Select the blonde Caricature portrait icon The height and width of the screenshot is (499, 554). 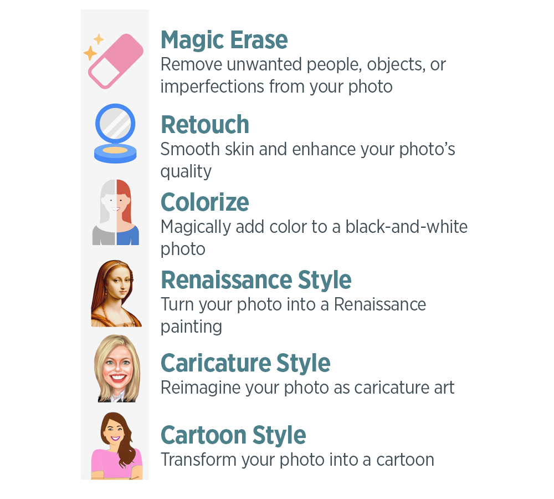pyautogui.click(x=116, y=369)
